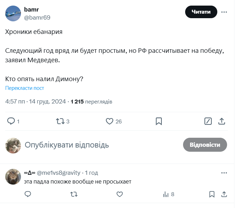Share the main post
This screenshot has height=208, width=240.
coord(221,121)
